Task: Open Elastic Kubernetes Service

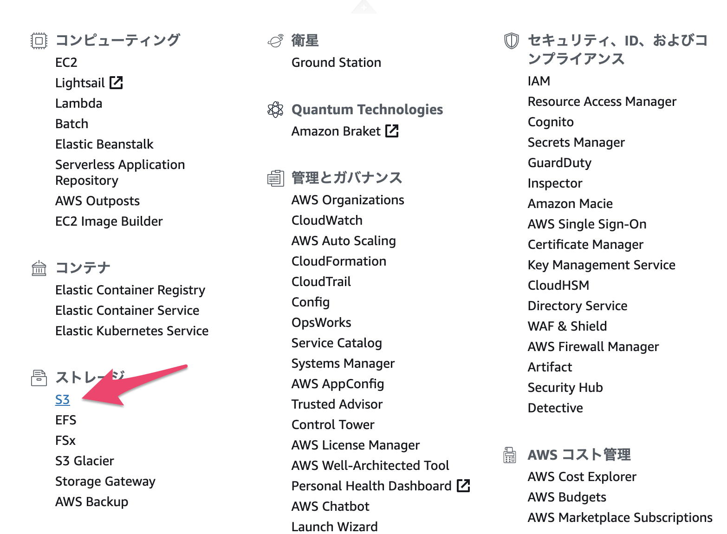Action: pyautogui.click(x=132, y=331)
